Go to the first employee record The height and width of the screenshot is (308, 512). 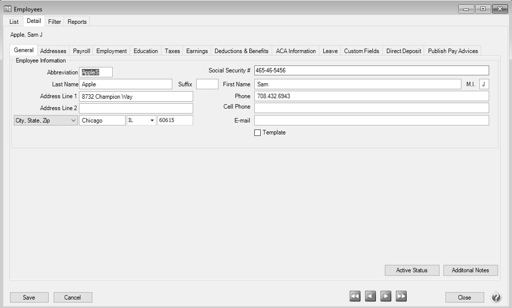click(x=355, y=296)
